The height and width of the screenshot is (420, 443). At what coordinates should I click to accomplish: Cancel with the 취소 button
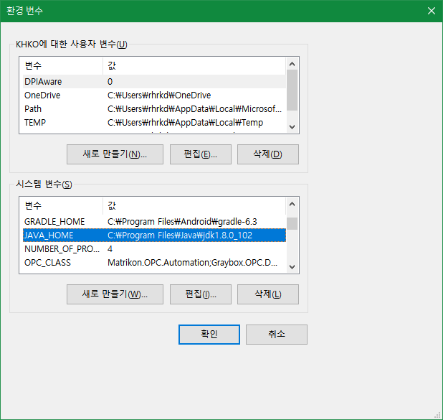coord(276,335)
